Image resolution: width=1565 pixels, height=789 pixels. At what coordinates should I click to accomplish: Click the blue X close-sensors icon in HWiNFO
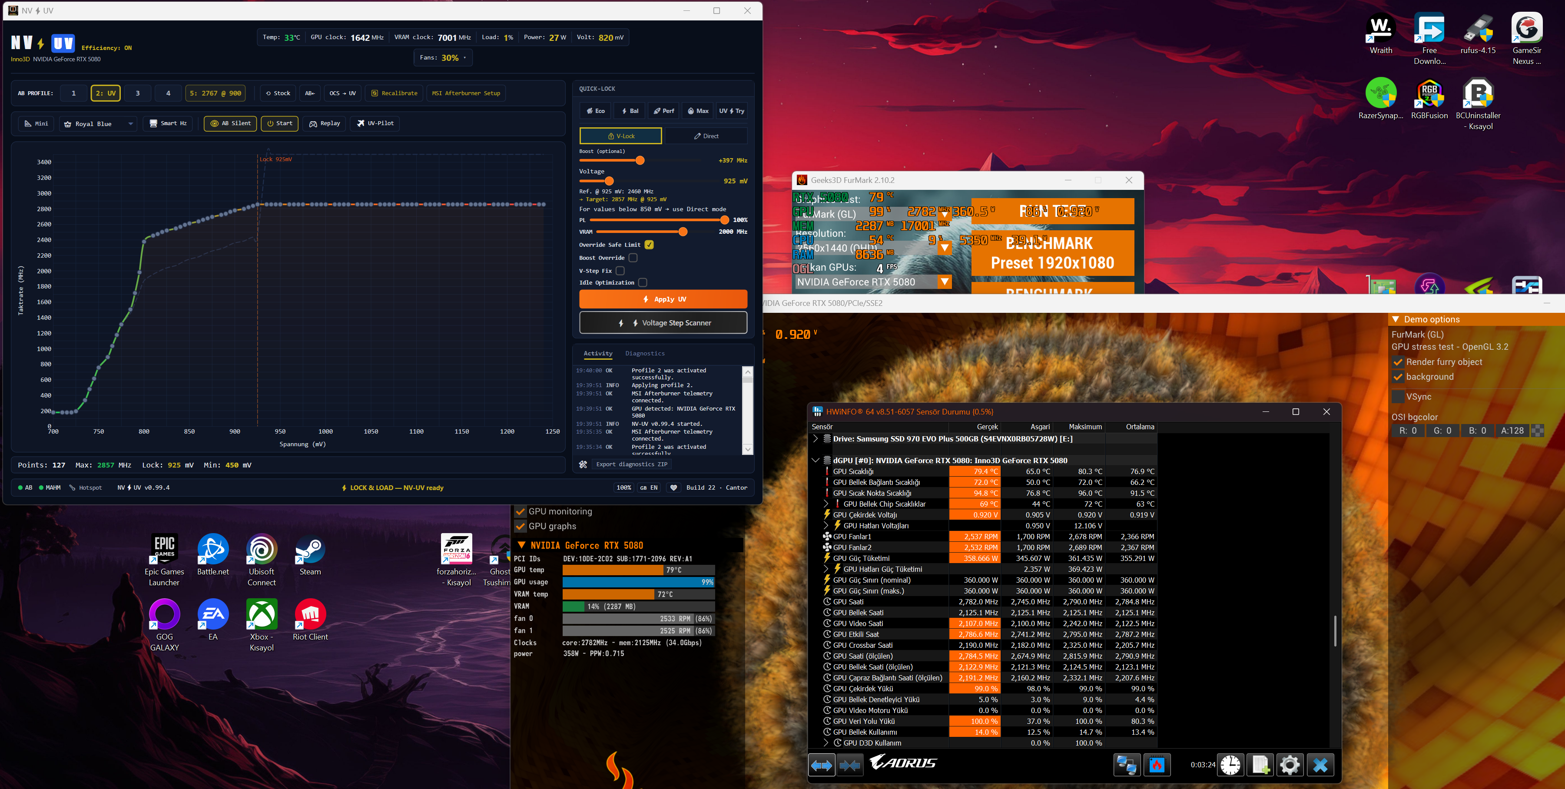(x=1320, y=765)
